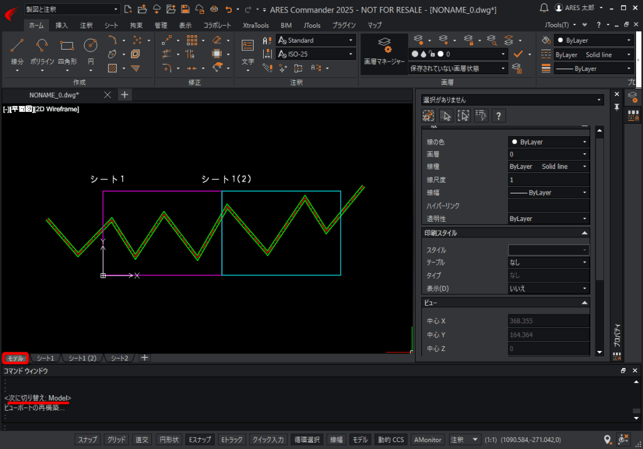Click the モデル status bar button

[360, 440]
